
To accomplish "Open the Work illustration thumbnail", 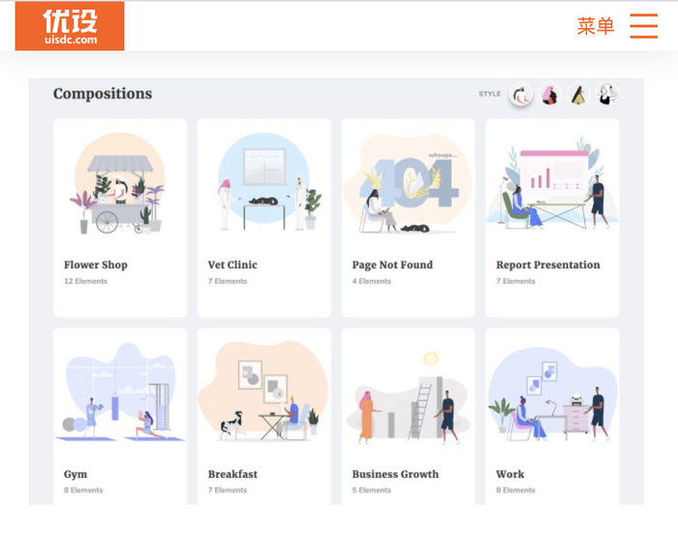I will (x=552, y=393).
